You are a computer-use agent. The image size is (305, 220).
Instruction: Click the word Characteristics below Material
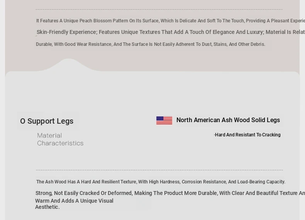pyautogui.click(x=60, y=143)
